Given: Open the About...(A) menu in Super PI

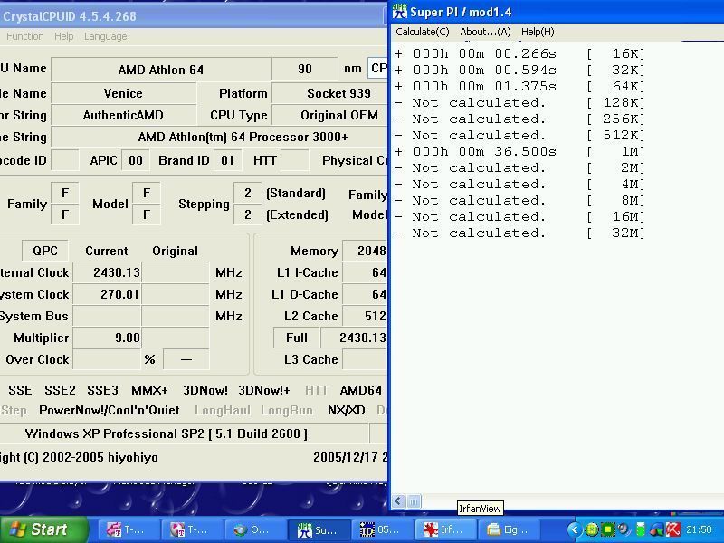Looking at the screenshot, I should 485,32.
